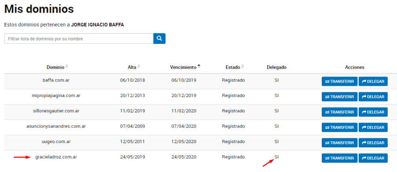The width and height of the screenshot is (397, 172).
Task: Delegate asuncionysanandres.com.ar domain
Action: click(373, 127)
